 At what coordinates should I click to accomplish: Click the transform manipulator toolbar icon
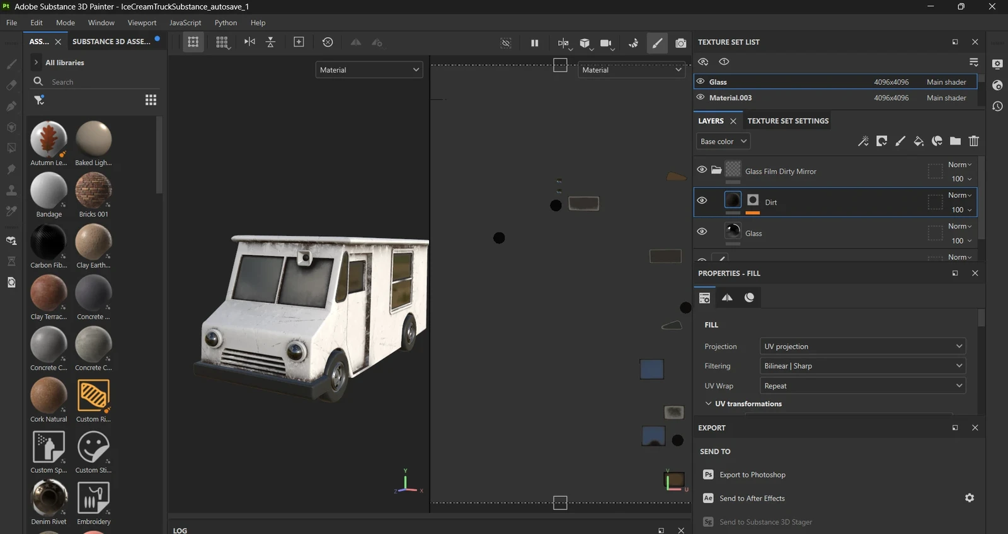(193, 42)
